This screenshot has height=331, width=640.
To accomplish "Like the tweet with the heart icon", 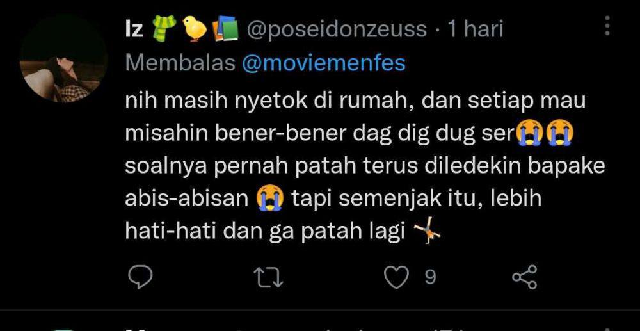I will [x=397, y=277].
